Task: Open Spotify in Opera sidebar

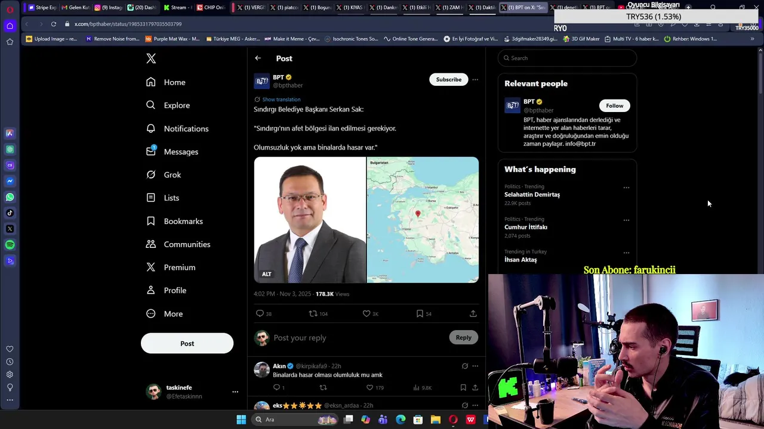Action: pos(10,245)
